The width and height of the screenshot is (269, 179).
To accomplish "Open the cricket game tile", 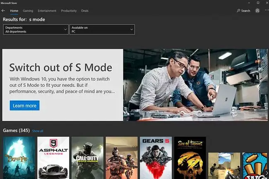I will pyautogui.click(x=255, y=166).
